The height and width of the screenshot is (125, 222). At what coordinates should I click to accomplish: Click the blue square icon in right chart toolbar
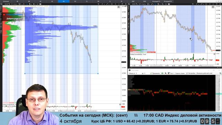(x=155, y=4)
